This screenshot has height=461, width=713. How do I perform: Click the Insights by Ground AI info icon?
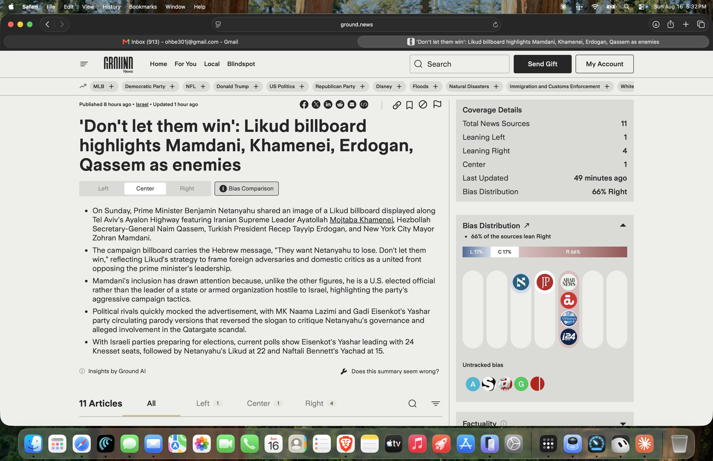click(82, 371)
